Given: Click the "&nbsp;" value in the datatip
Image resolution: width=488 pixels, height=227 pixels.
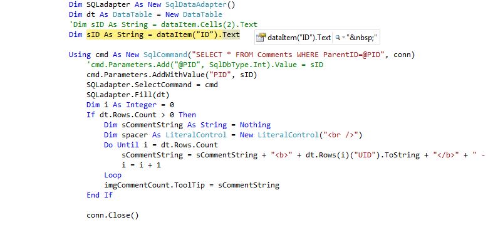Looking at the screenshot, I should pyautogui.click(x=361, y=38).
